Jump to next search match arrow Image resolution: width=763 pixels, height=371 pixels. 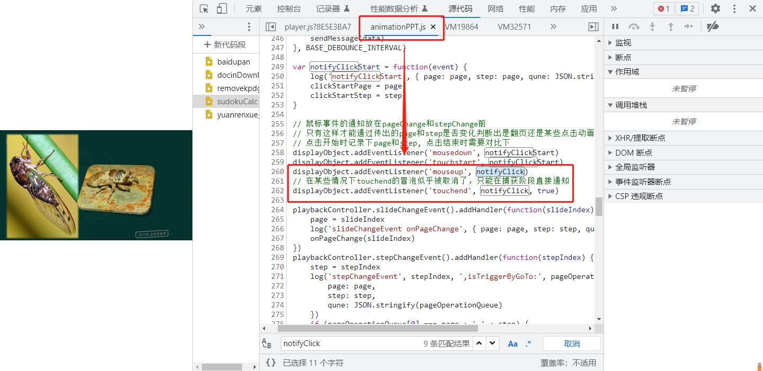493,343
